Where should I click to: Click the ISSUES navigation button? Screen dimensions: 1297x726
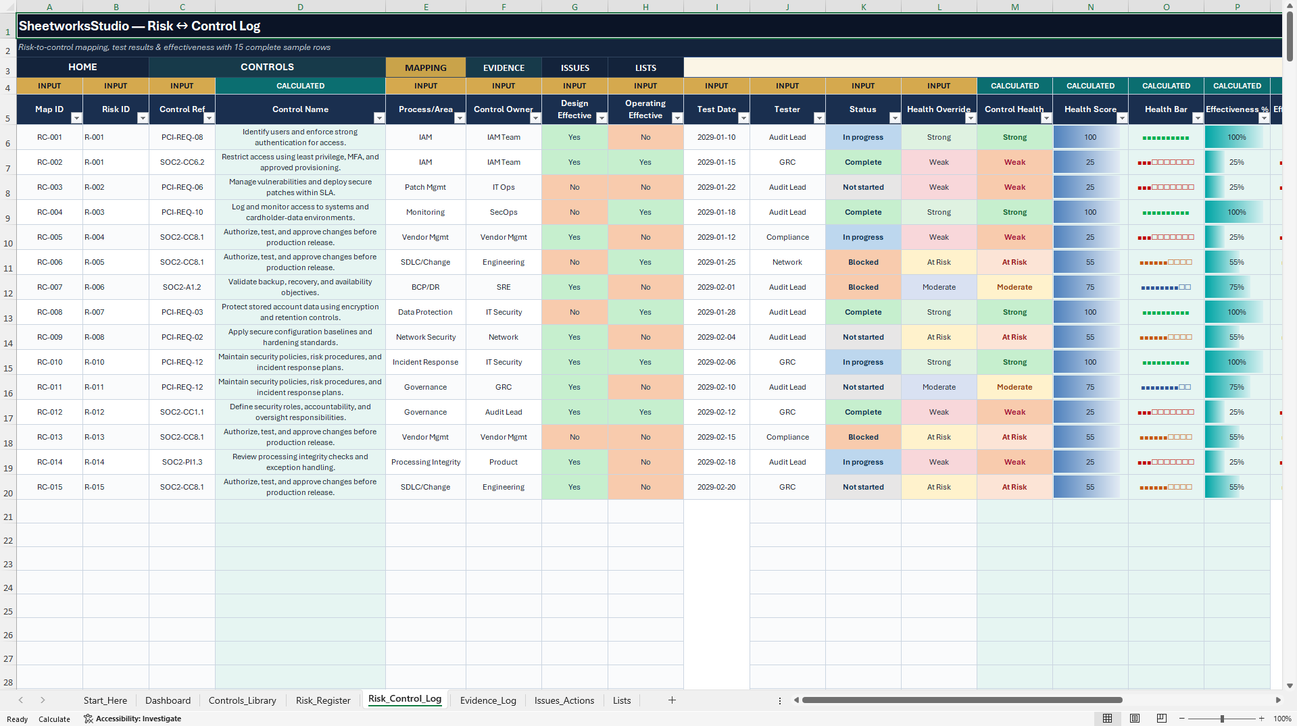[574, 68]
